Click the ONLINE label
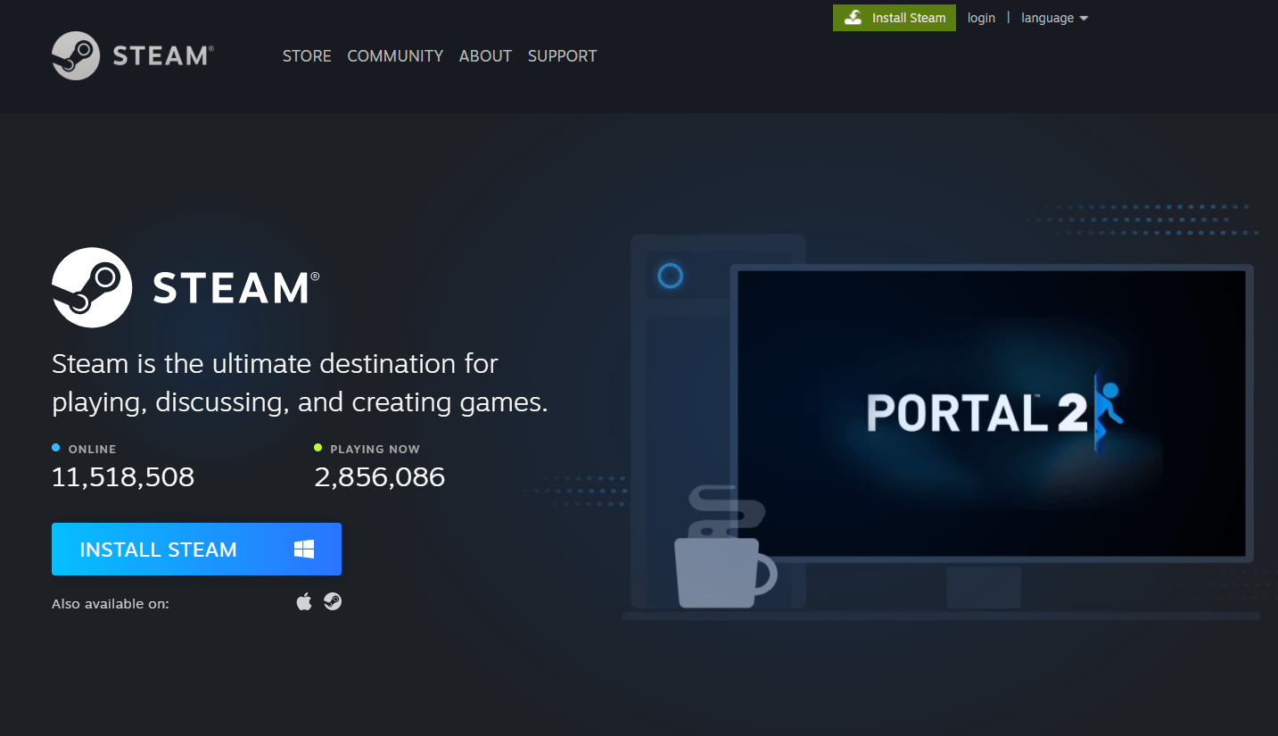 pos(93,449)
